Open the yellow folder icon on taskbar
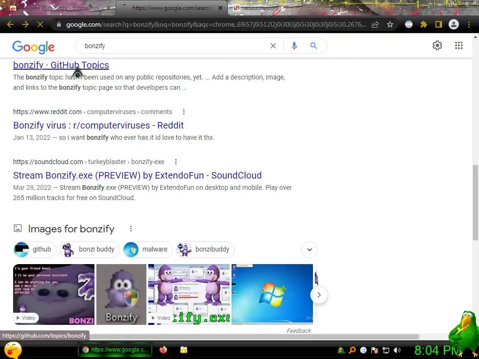 point(183,350)
